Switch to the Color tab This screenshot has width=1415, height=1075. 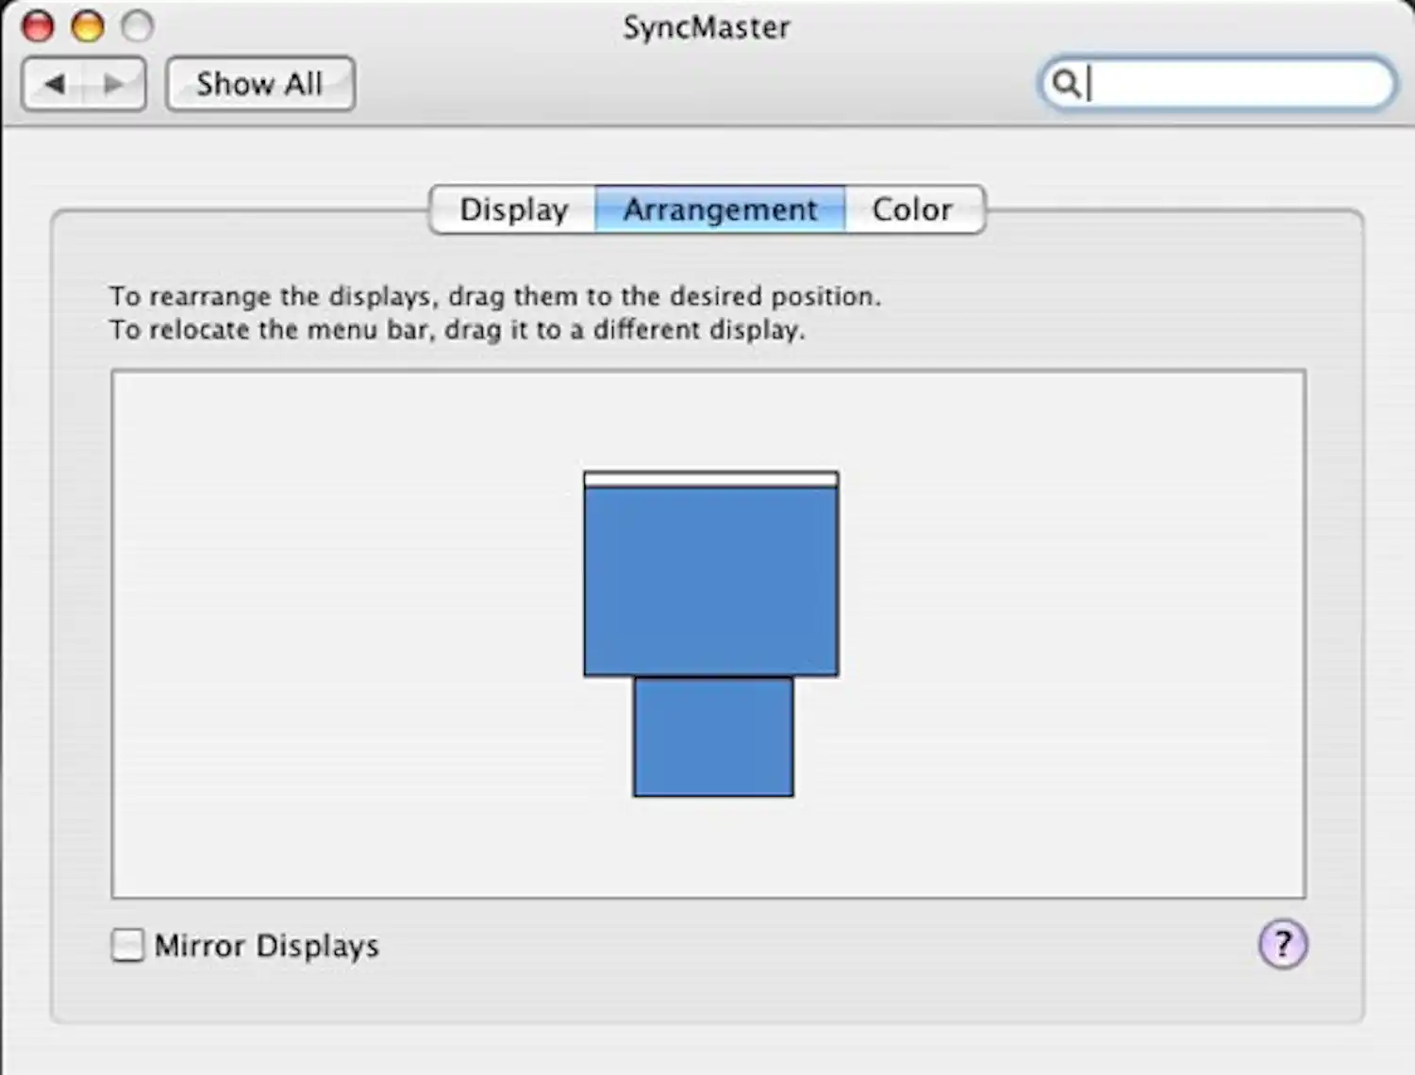point(912,209)
